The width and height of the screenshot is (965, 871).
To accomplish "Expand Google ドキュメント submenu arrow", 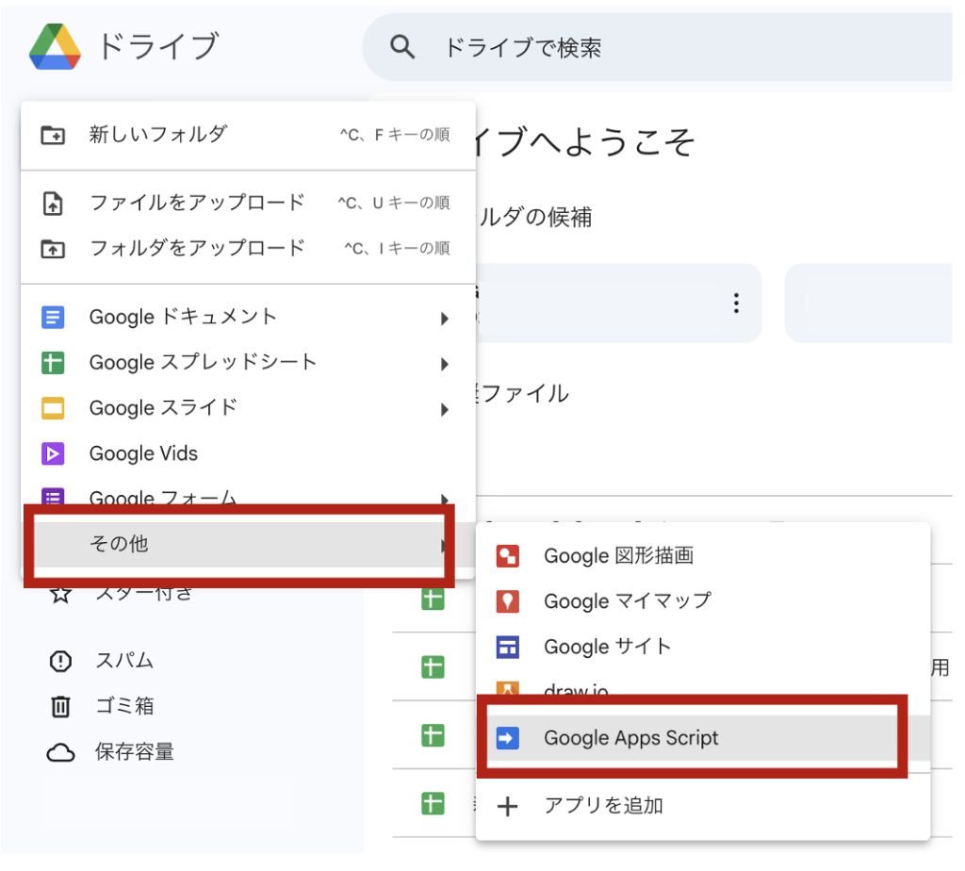I will [x=445, y=319].
